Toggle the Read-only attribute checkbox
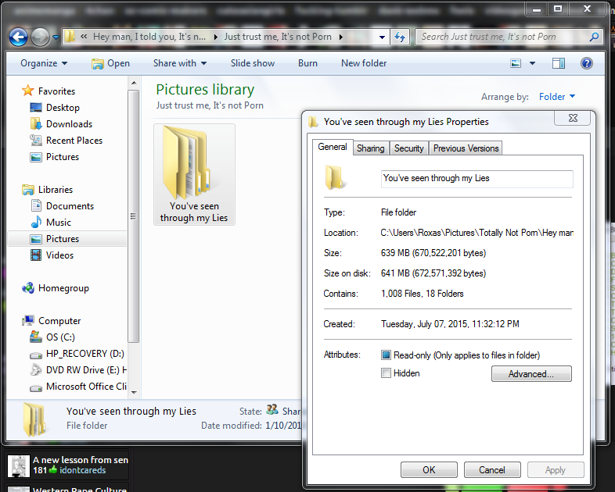 click(x=386, y=355)
